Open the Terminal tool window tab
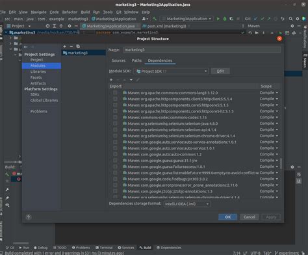This screenshot has height=255, width=308. (104, 248)
